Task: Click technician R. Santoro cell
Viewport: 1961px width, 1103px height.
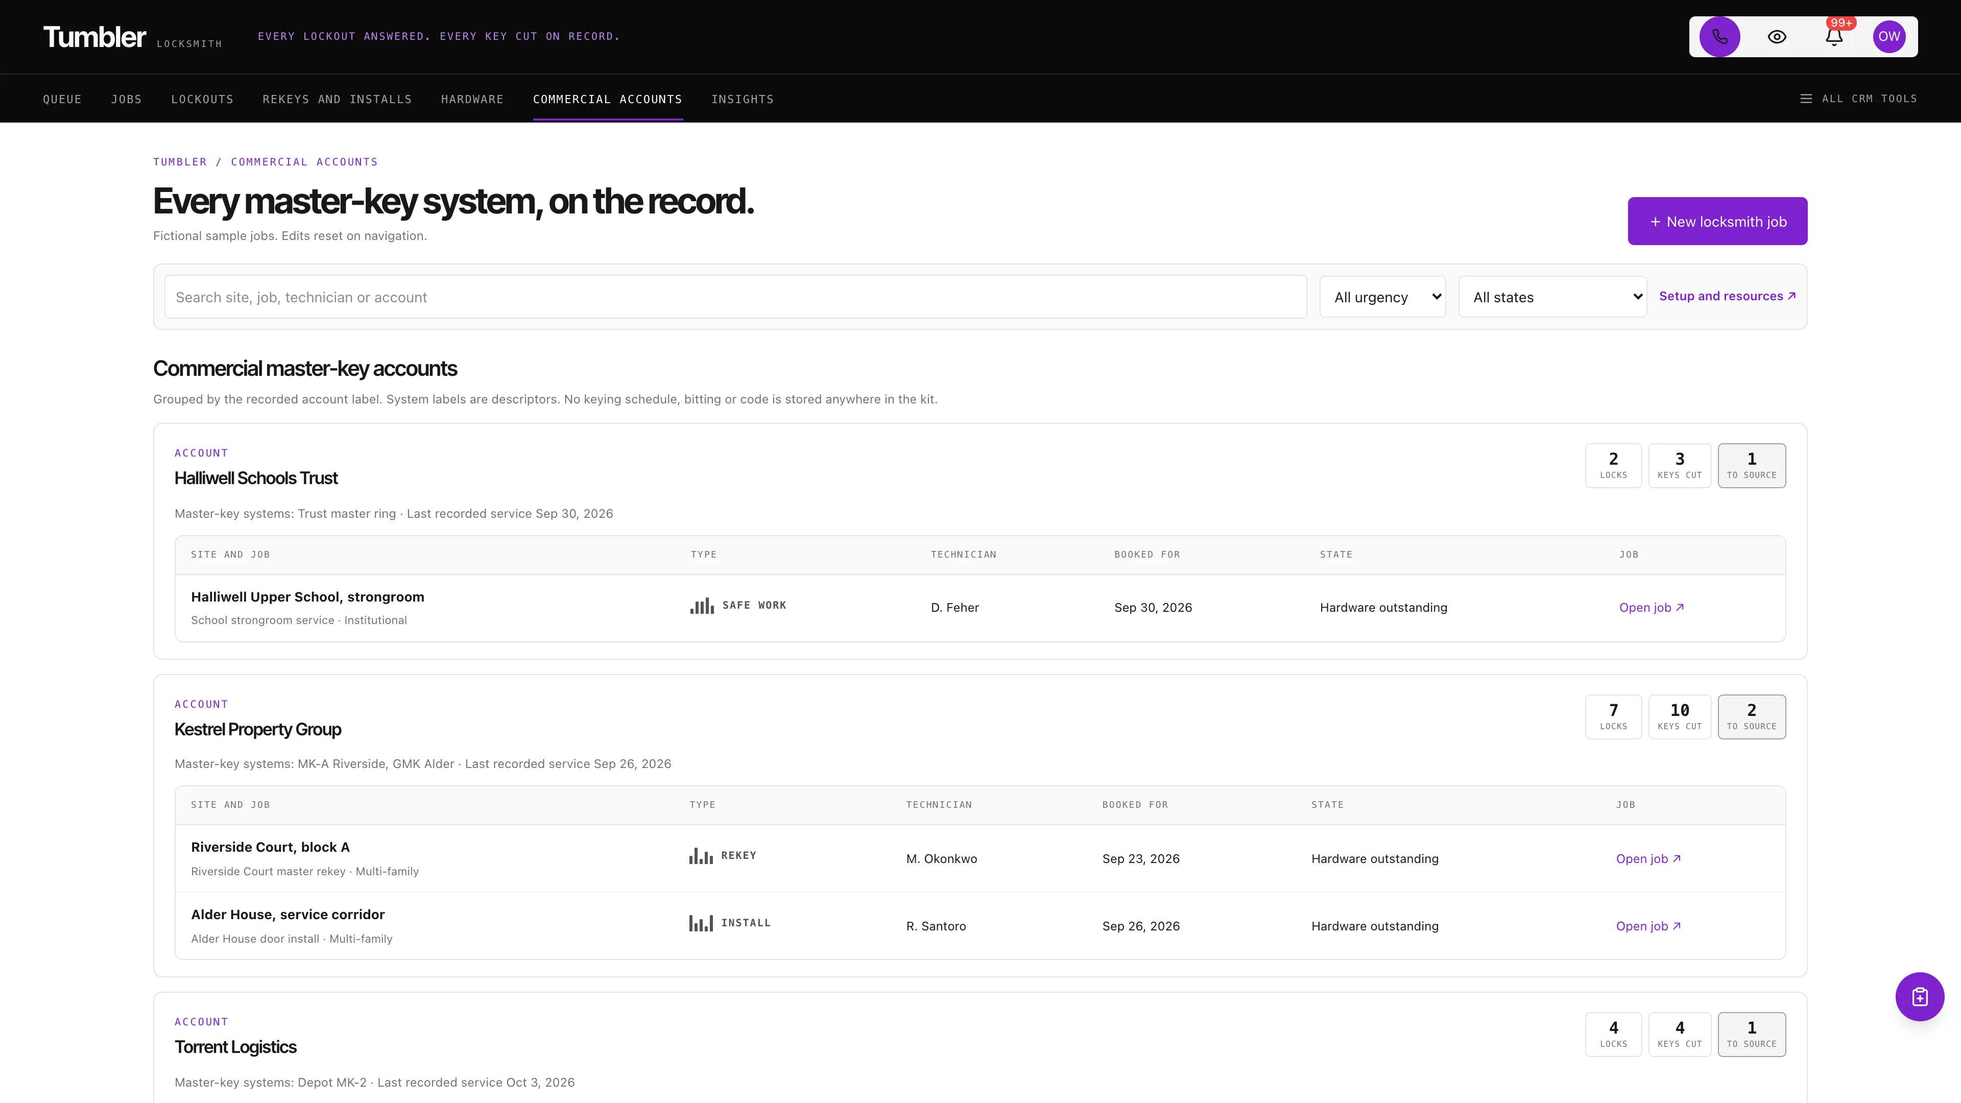Action: (936, 926)
